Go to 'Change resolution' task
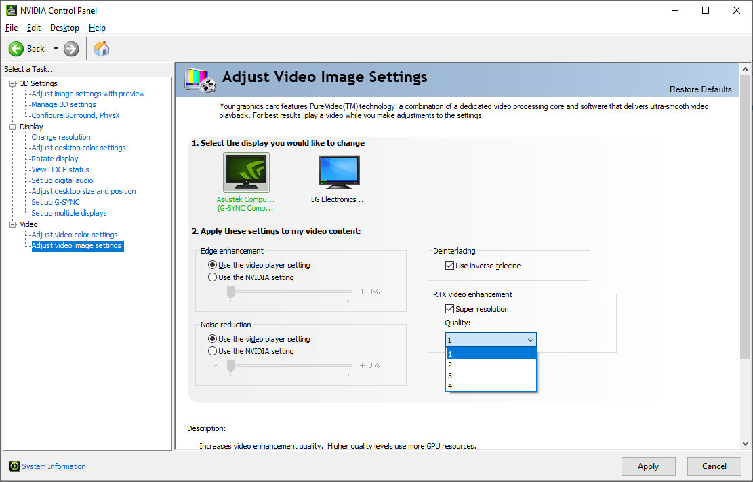The image size is (753, 482). click(61, 137)
